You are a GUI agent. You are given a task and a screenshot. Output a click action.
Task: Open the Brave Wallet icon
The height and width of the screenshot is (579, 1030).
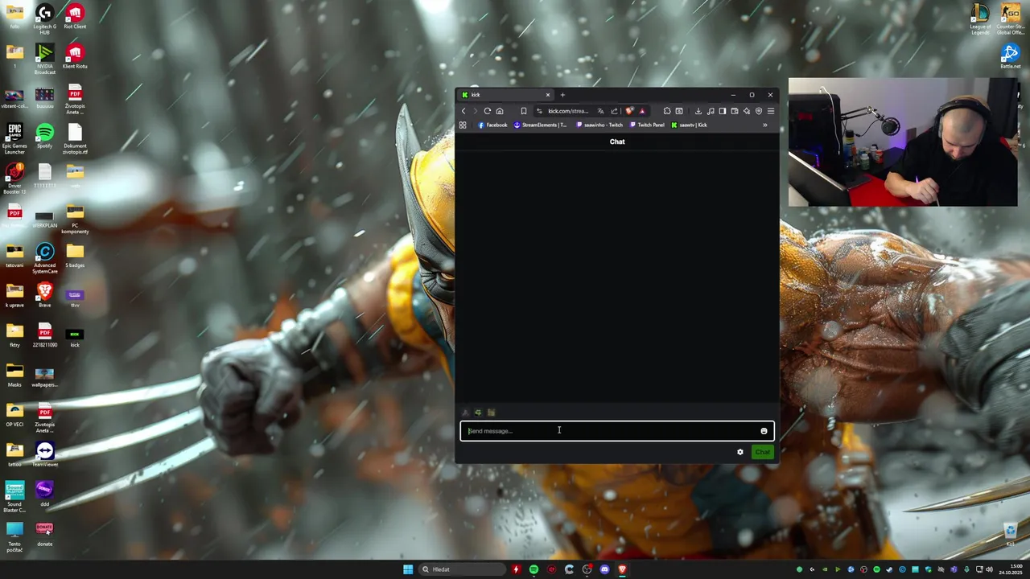(x=735, y=111)
